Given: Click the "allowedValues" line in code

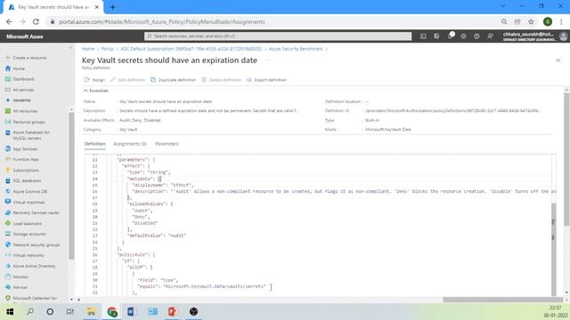Looking at the screenshot, I should click(x=151, y=204).
